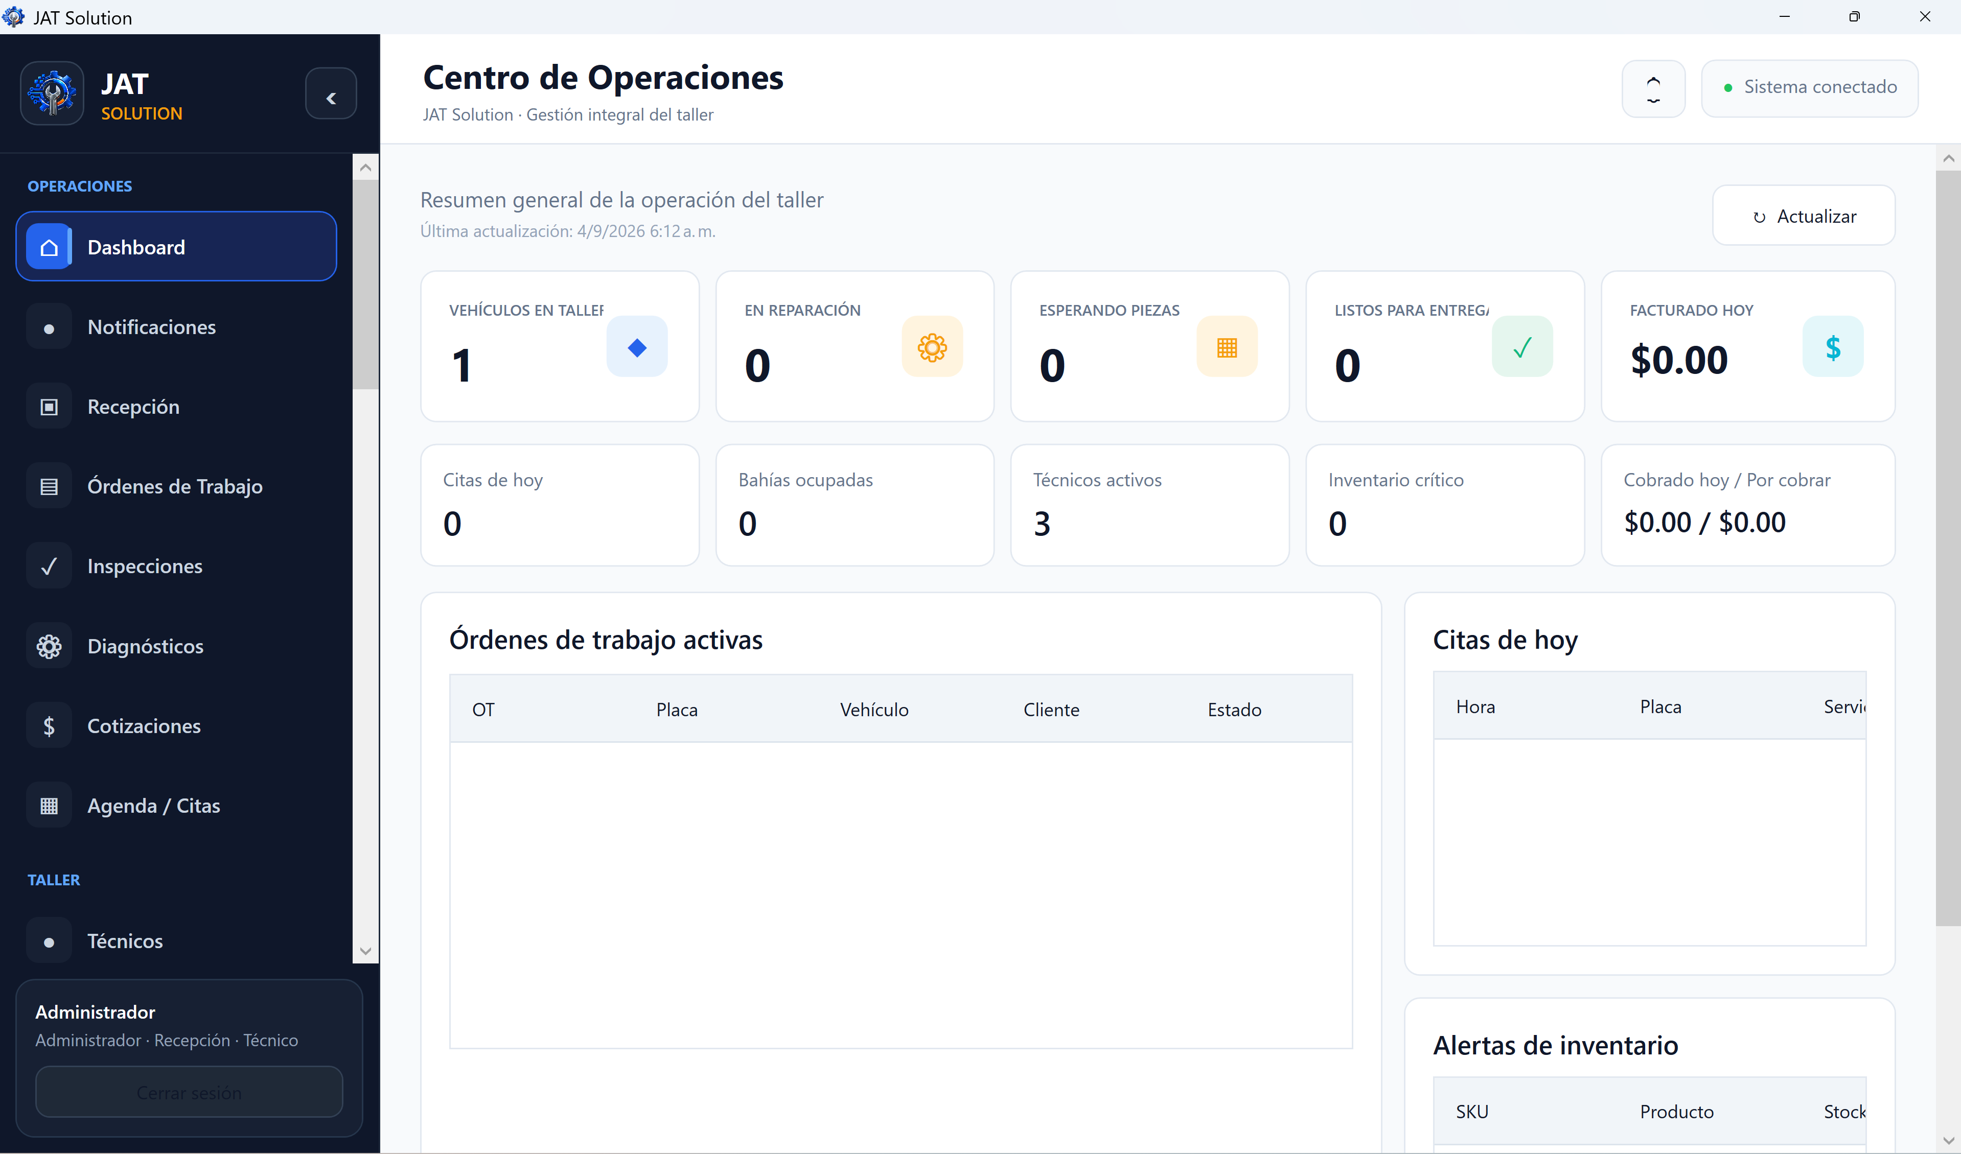This screenshot has height=1154, width=1961.
Task: Click the Cliente column header
Action: (x=1051, y=710)
